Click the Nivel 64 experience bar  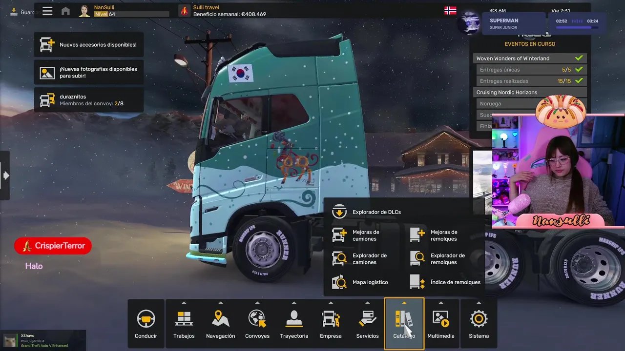coord(131,14)
